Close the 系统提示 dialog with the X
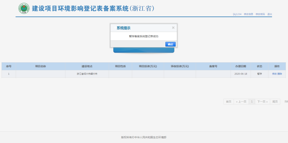Screen dimensions: 288x143 point(173,28)
